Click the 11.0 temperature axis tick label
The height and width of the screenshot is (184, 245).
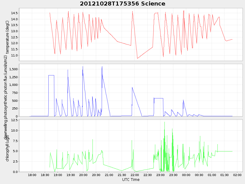(14, 56)
